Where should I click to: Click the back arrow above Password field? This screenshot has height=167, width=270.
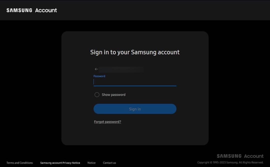pos(96,69)
